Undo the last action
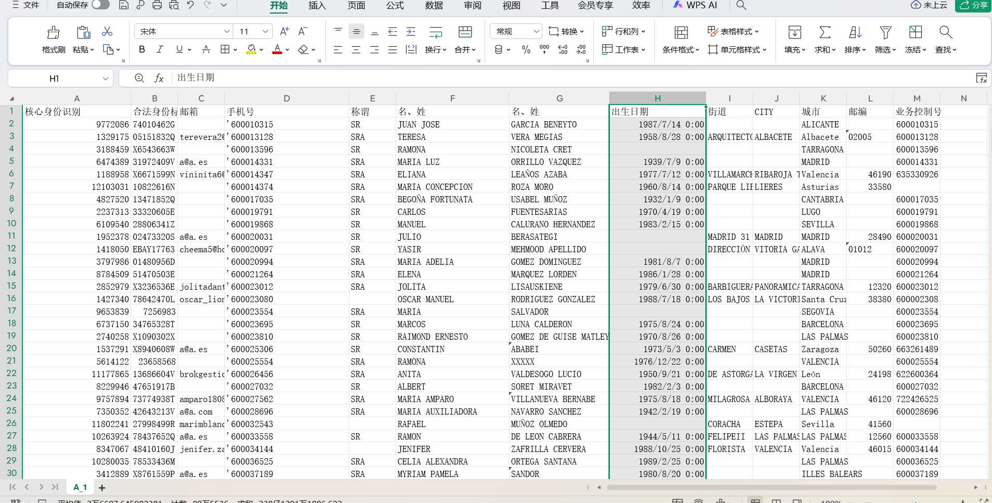992x503 pixels. point(190,5)
